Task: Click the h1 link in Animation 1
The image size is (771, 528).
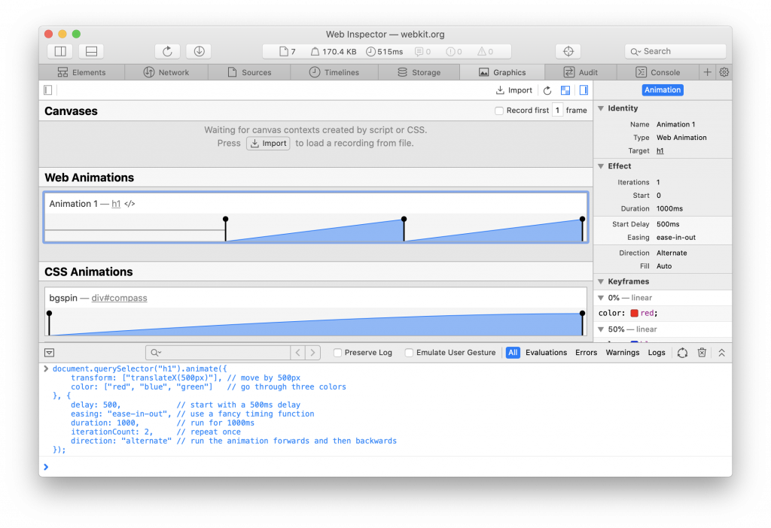Action: coord(116,204)
